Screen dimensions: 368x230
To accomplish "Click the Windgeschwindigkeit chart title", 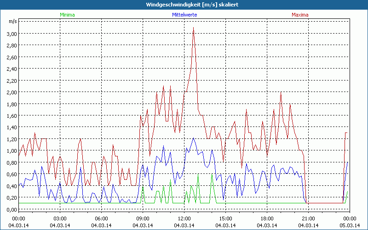I will (x=184, y=4).
